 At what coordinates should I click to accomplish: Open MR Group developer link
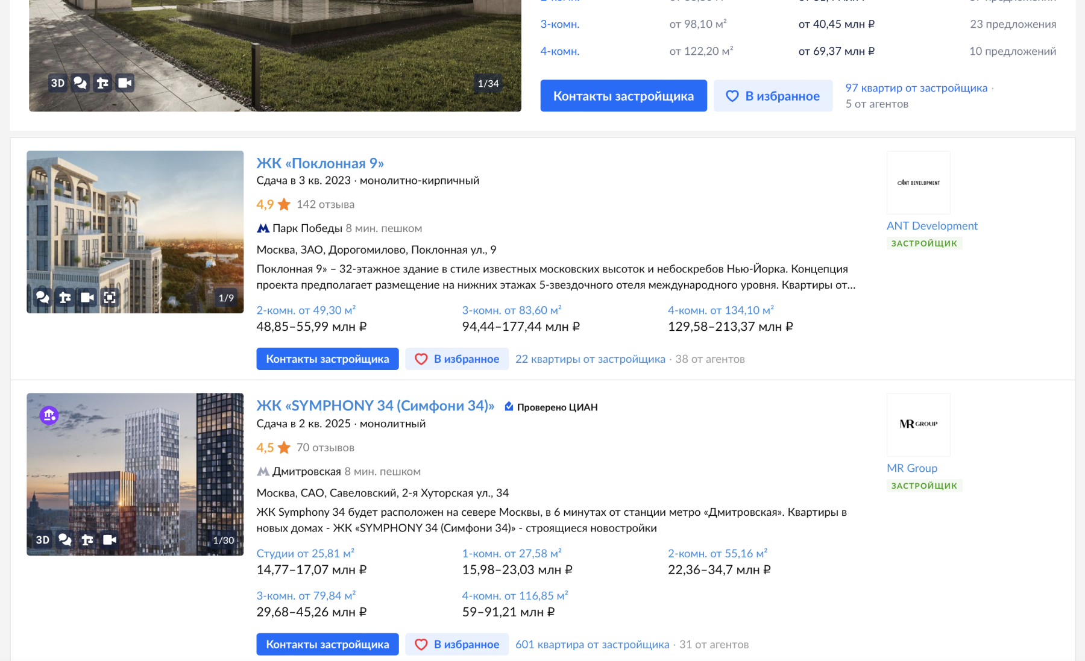(912, 468)
